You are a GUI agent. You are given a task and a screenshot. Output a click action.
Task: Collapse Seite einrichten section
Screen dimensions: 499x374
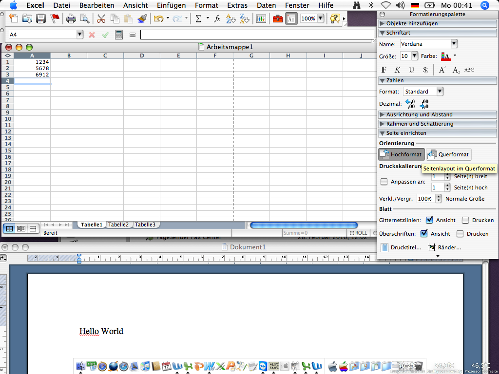[437, 133]
